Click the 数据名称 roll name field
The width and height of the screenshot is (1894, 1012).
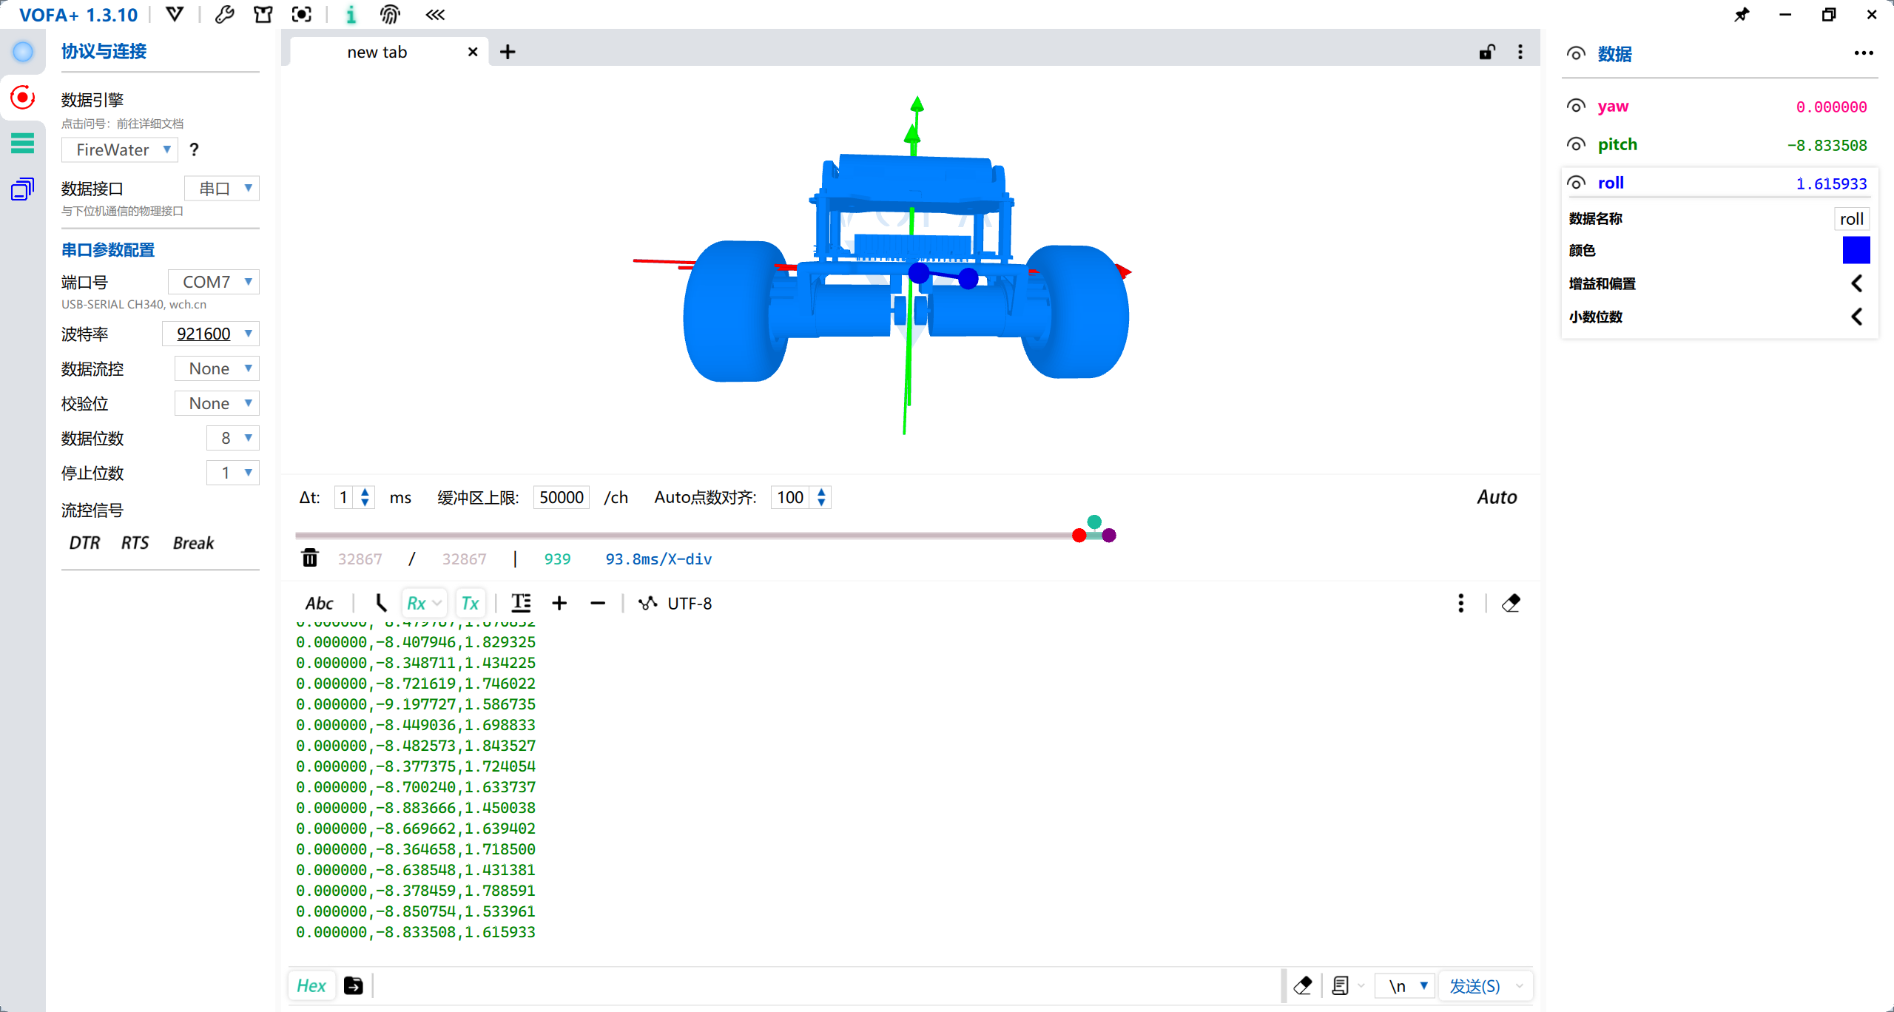(1851, 218)
